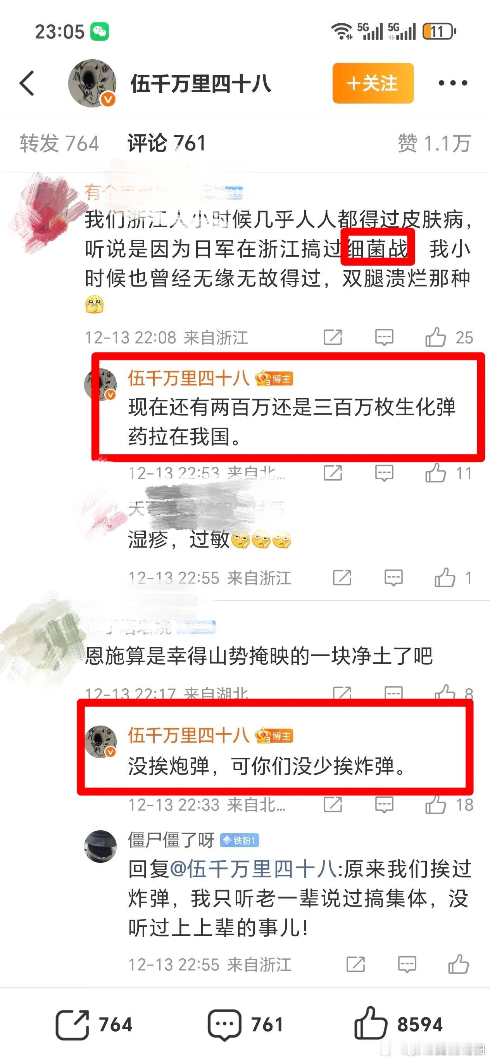Reply to the comment by 僵尸僵了呀
Viewport: 490px width, 1061px height.
(407, 964)
